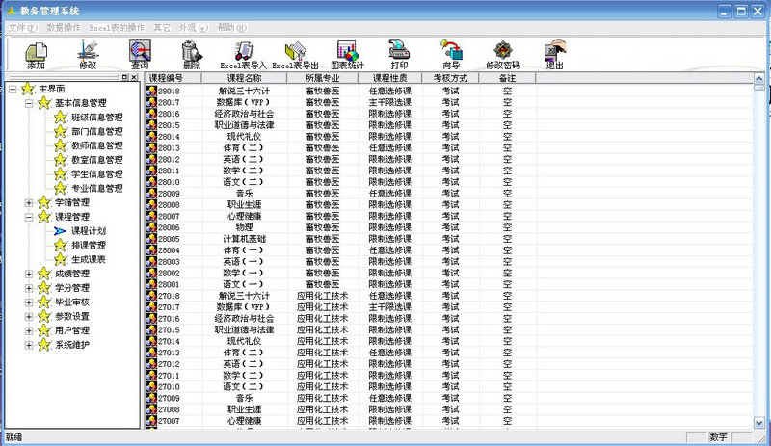771x446 pixels.
Task: Select 学生信息管理 tree node
Action: pos(97,174)
